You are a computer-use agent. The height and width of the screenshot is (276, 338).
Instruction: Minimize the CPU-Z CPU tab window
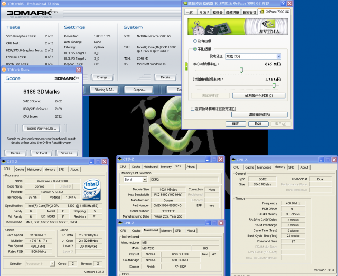point(91,162)
